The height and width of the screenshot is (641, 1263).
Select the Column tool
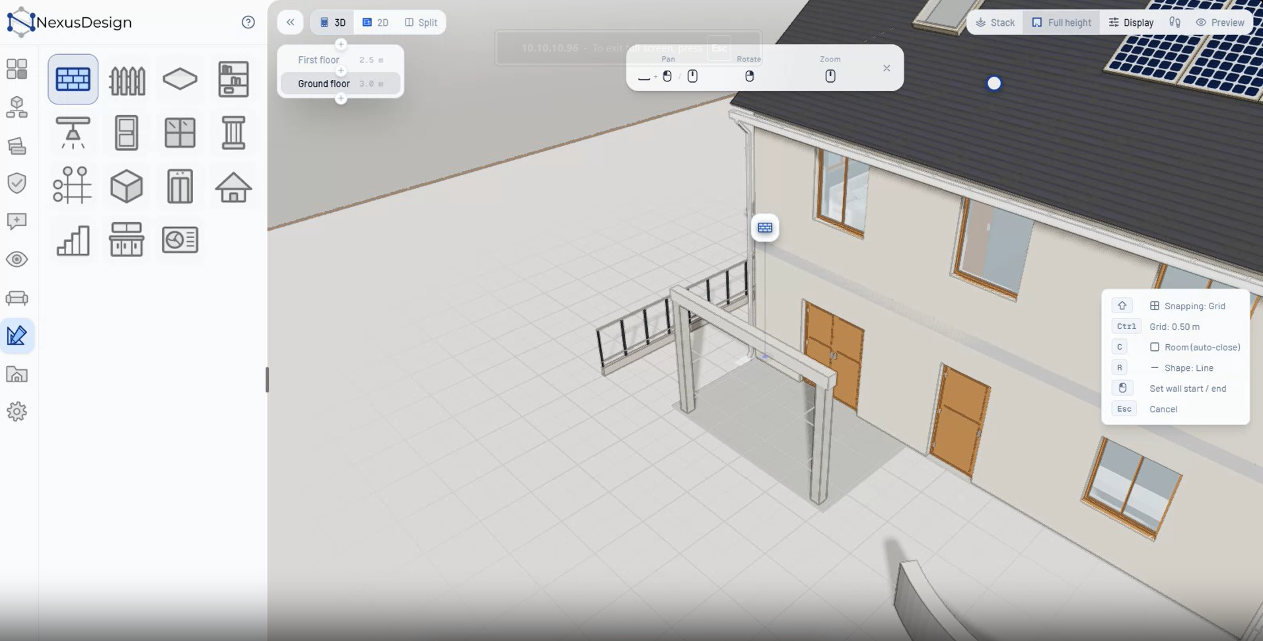pyautogui.click(x=233, y=133)
